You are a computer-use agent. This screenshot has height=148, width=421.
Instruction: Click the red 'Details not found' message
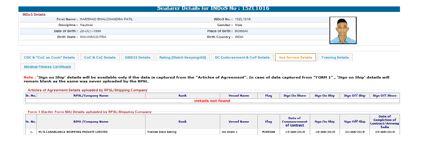pos(212,101)
